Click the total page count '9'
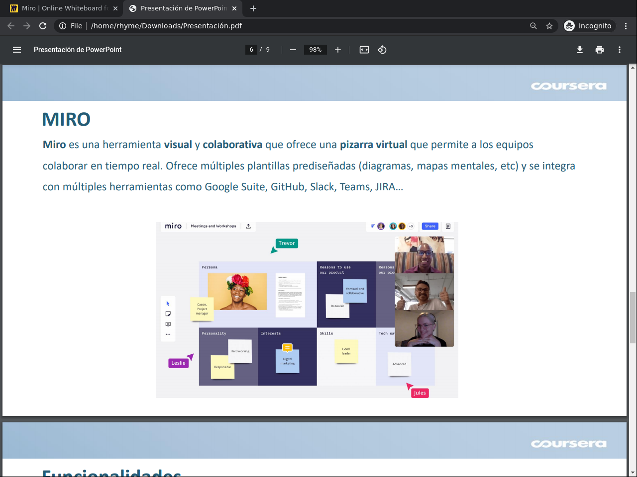The height and width of the screenshot is (477, 637). [268, 50]
